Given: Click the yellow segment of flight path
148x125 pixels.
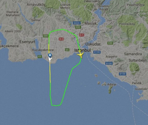Looking at the screenshot, I should 50,71.
